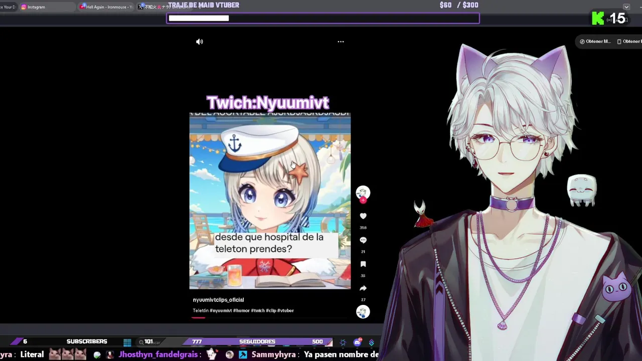Screen dimensions: 642x361
Task: Click the 35 saves count
Action: pyautogui.click(x=363, y=276)
